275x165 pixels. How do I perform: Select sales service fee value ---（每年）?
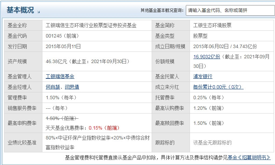point(57,108)
